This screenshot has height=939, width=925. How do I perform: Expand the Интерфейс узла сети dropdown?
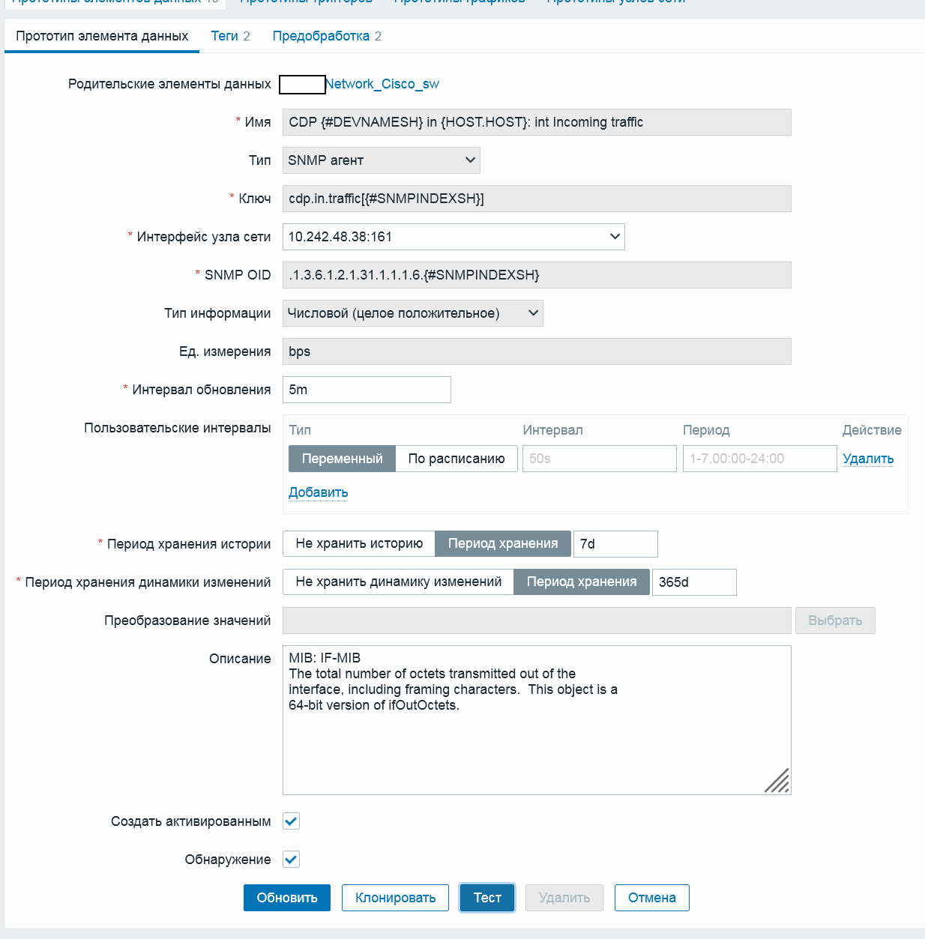[453, 236]
